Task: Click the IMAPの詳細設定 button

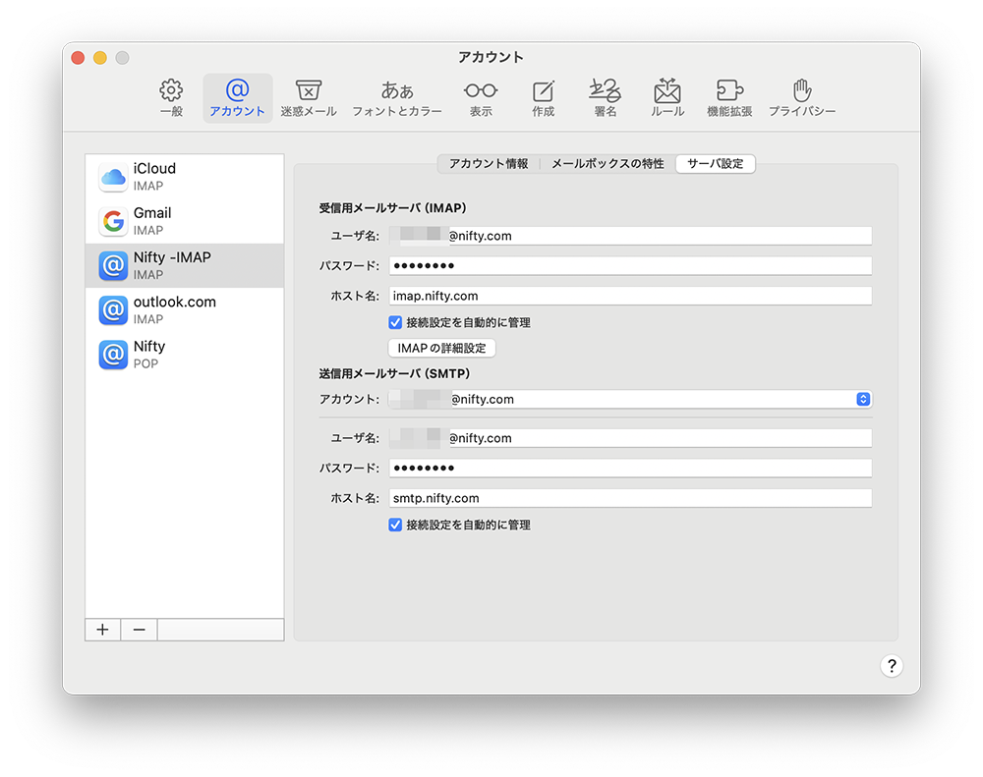Action: 441,348
